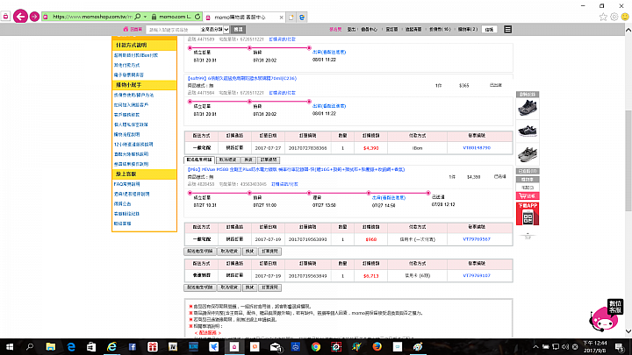Click the pink add-to-cart button in side panel
This screenshot has height=355, width=632.
tap(528, 195)
